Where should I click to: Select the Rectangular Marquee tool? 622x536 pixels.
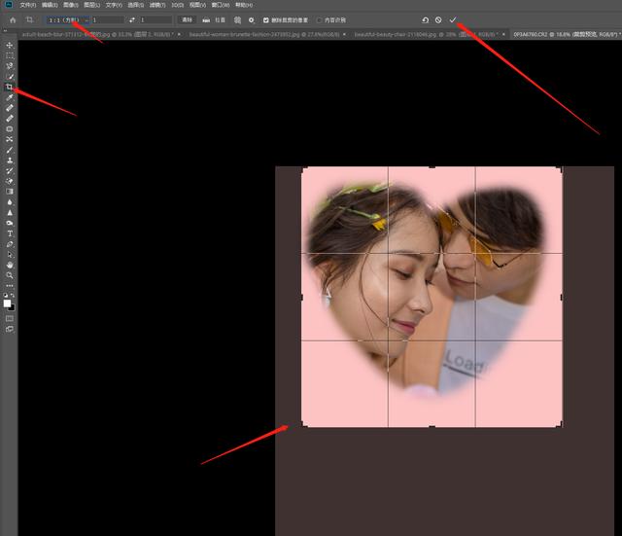[x=10, y=55]
